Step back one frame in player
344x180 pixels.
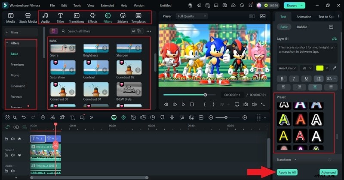point(166,105)
